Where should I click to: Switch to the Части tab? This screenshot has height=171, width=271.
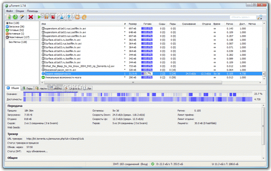coord(41,88)
